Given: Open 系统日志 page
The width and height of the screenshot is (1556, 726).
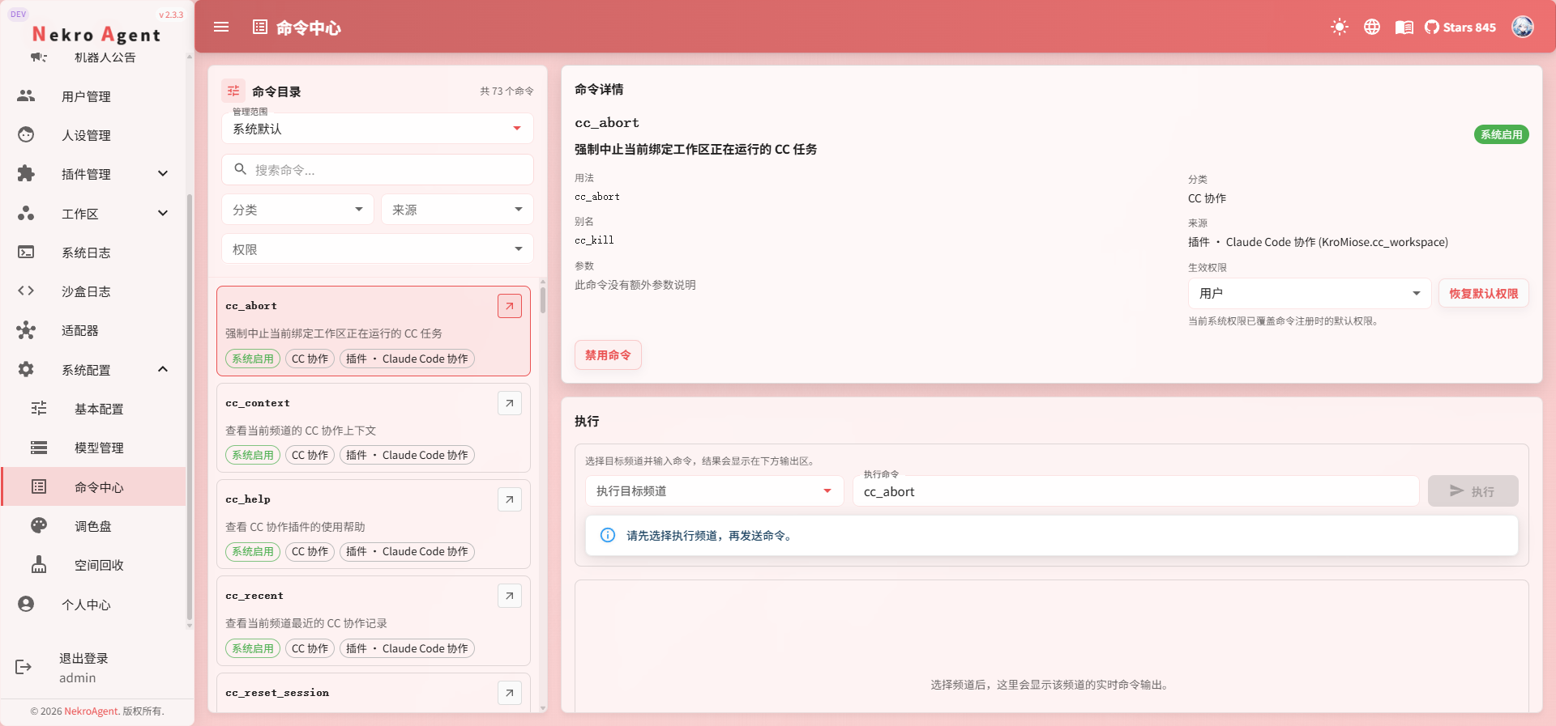Looking at the screenshot, I should click(x=93, y=253).
